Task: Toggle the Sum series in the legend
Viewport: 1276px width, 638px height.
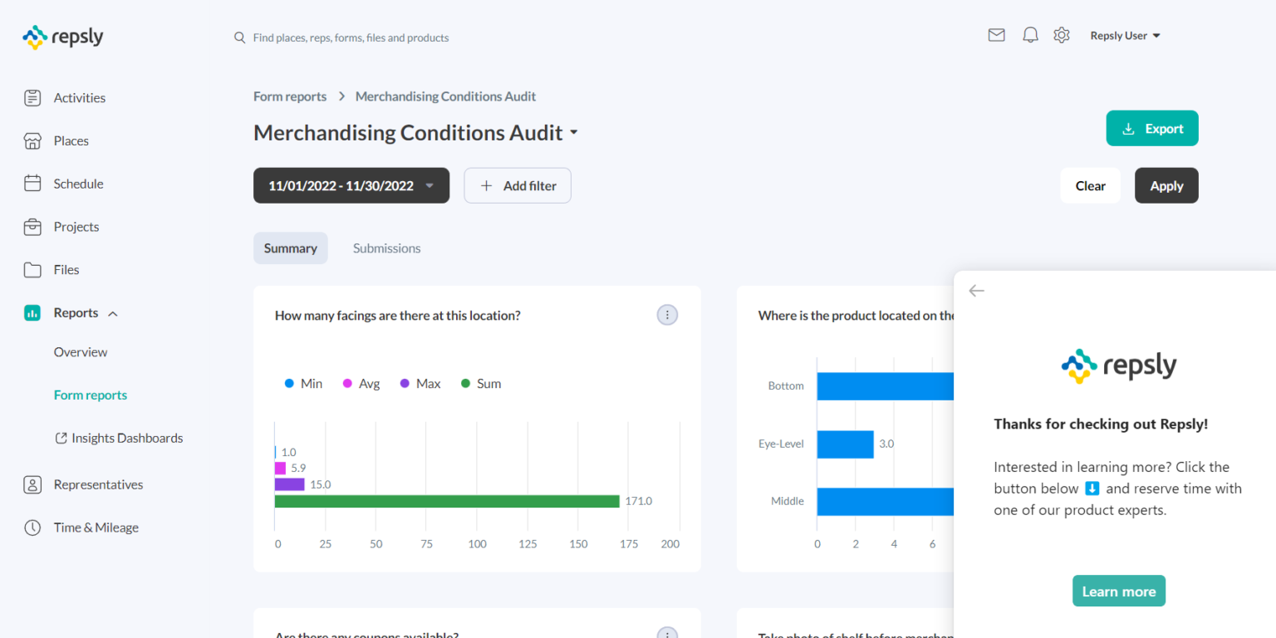Action: pos(480,383)
